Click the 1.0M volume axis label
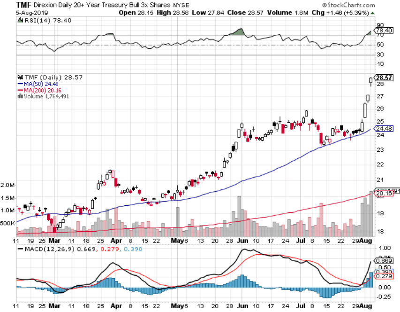This screenshot has width=400, height=312. point(8,211)
